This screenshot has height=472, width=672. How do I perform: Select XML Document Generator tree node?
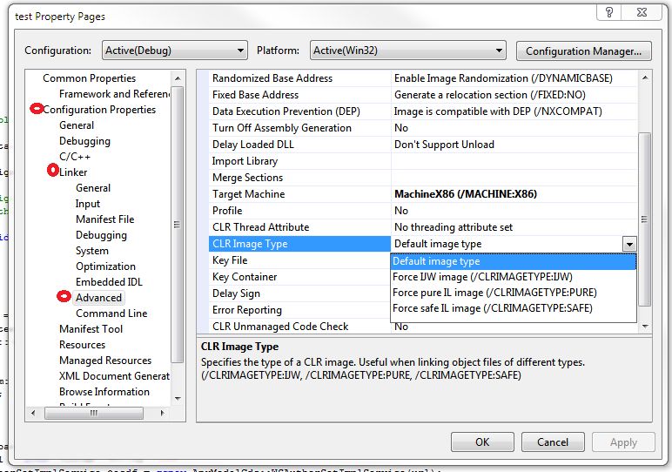[114, 376]
